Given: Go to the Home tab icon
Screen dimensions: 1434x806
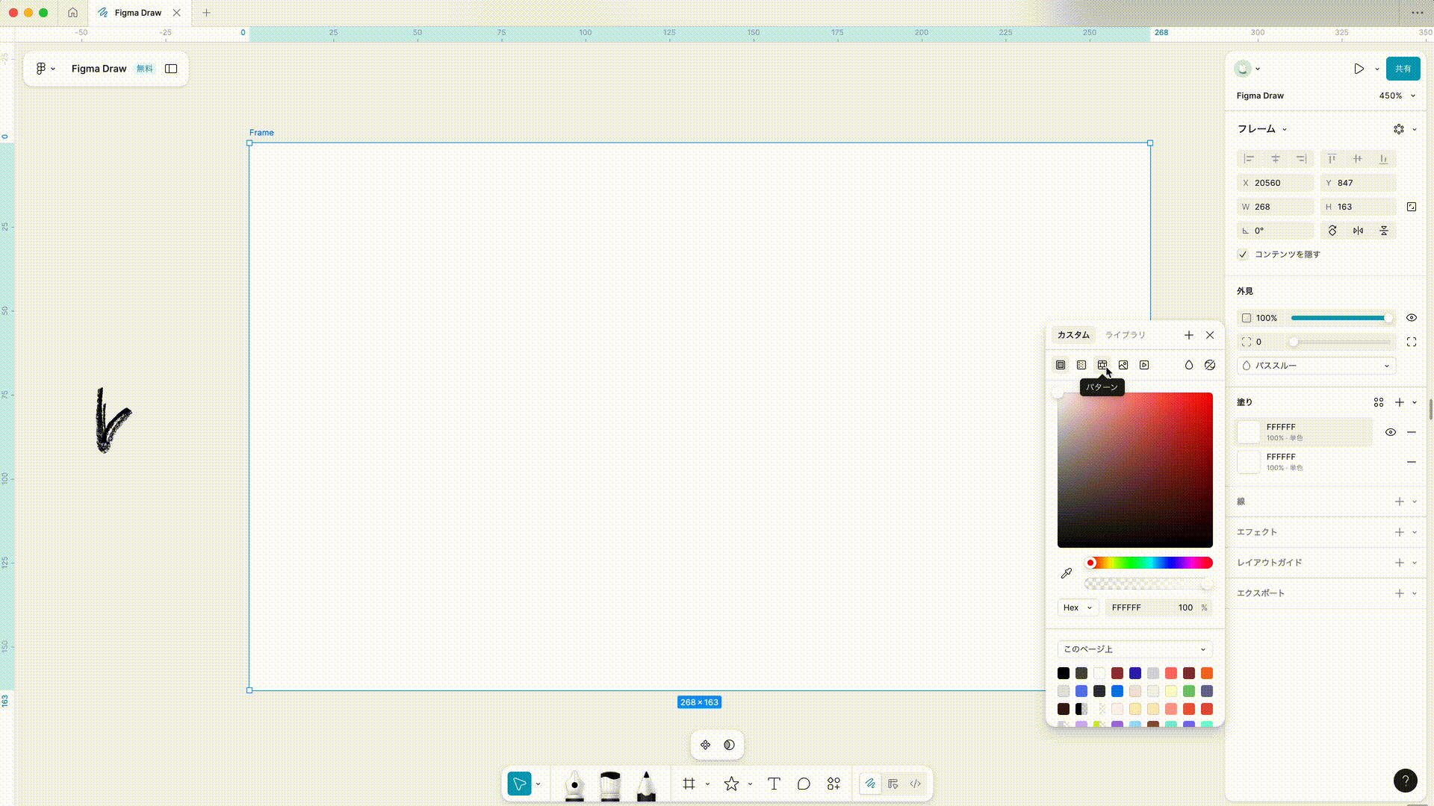Looking at the screenshot, I should [72, 13].
